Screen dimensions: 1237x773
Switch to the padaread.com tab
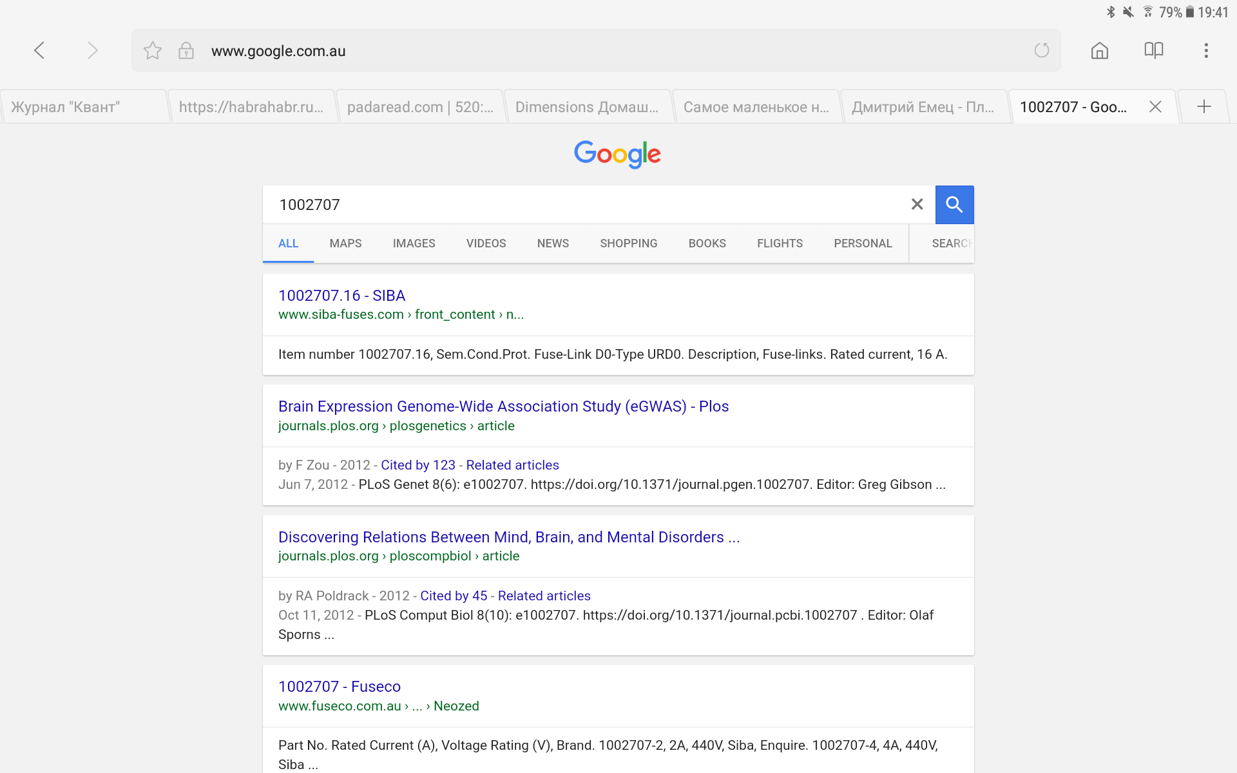[419, 107]
